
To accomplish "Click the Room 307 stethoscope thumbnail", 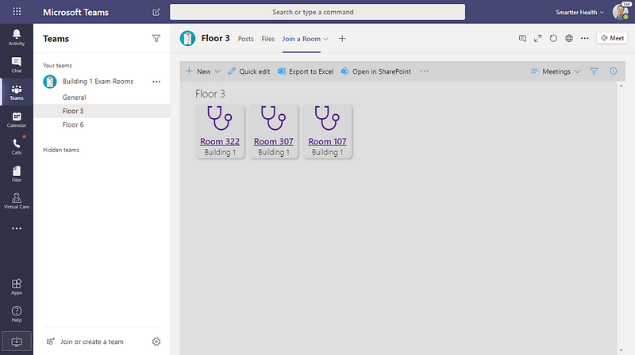I will pos(273,118).
